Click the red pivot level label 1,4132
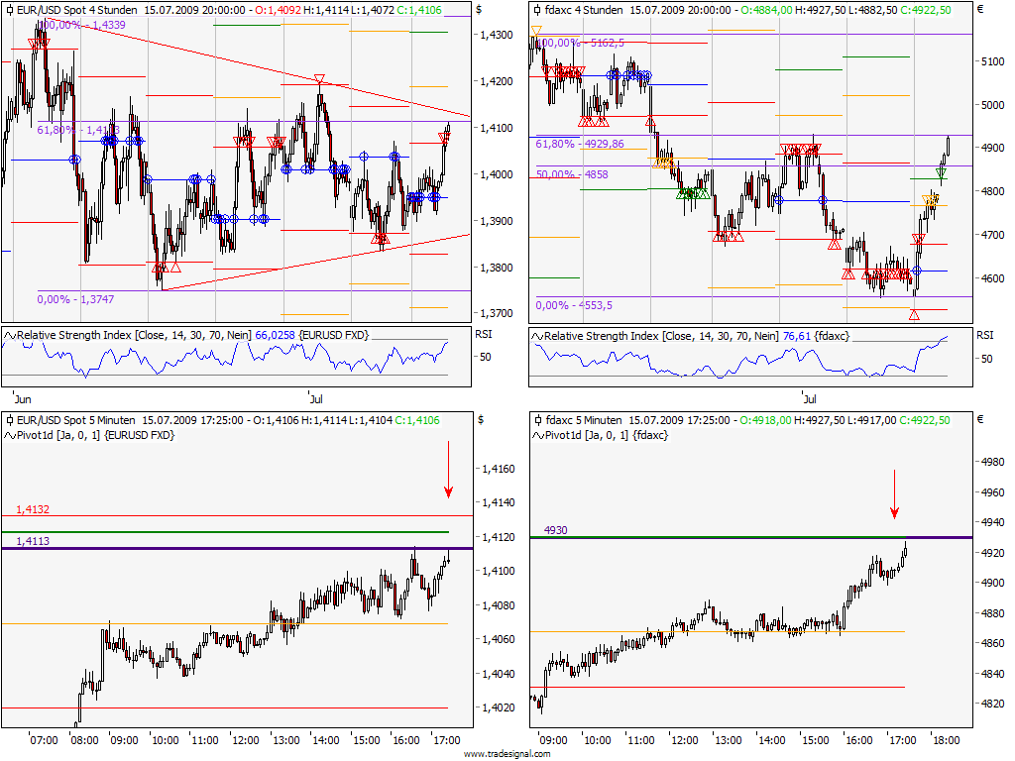Viewport: 1015px width, 761px height. click(33, 510)
